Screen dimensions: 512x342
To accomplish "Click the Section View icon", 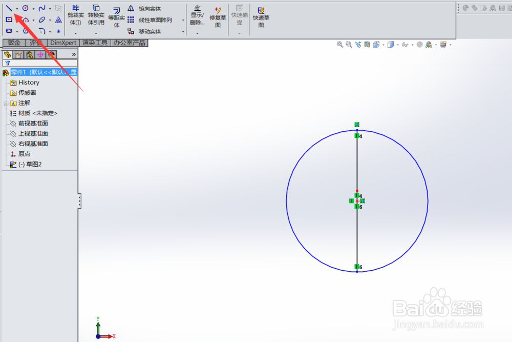I will click(367, 45).
